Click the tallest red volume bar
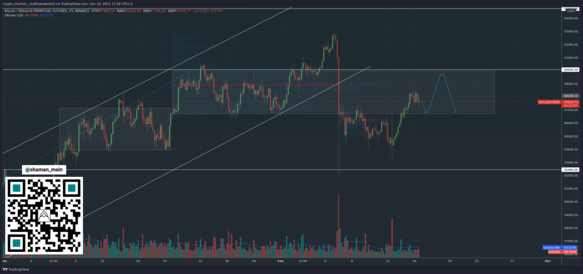This screenshot has width=583, height=274. 339,222
